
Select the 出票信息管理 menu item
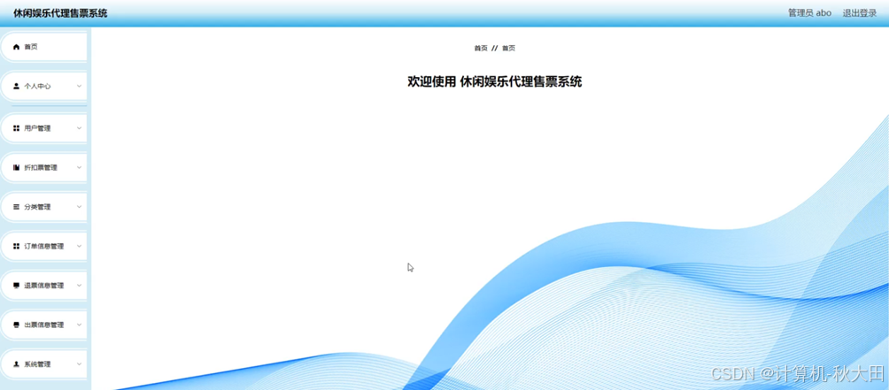coord(44,325)
